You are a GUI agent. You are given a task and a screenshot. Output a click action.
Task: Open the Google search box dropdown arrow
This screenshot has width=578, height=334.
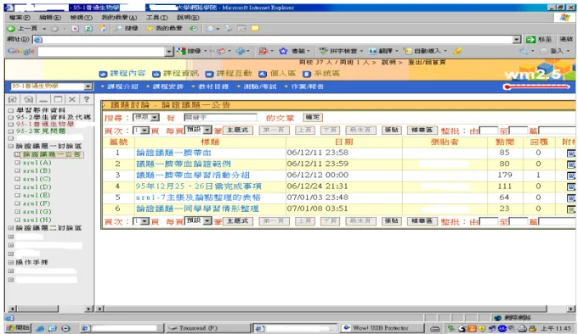point(169,52)
